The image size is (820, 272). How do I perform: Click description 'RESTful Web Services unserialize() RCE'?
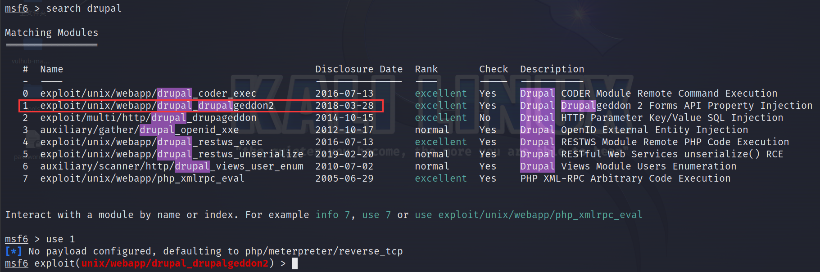click(672, 154)
